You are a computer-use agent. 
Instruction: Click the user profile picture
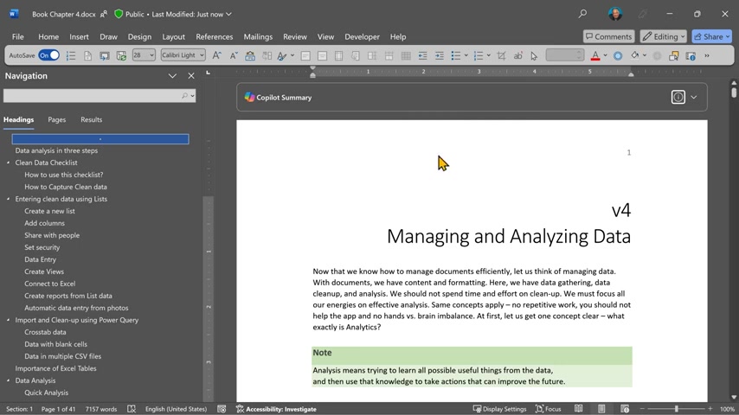pyautogui.click(x=615, y=14)
